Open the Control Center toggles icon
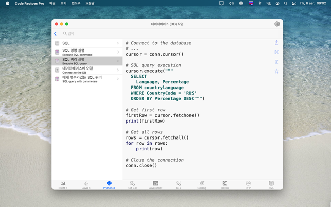 coord(294,3)
